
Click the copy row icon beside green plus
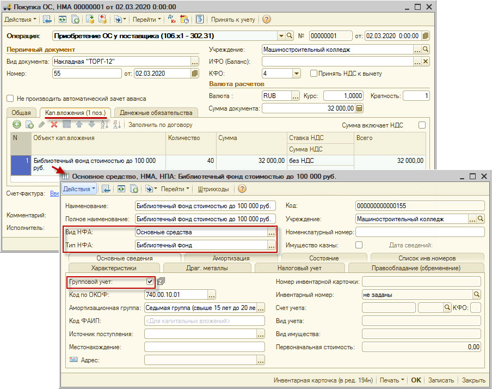[29, 124]
